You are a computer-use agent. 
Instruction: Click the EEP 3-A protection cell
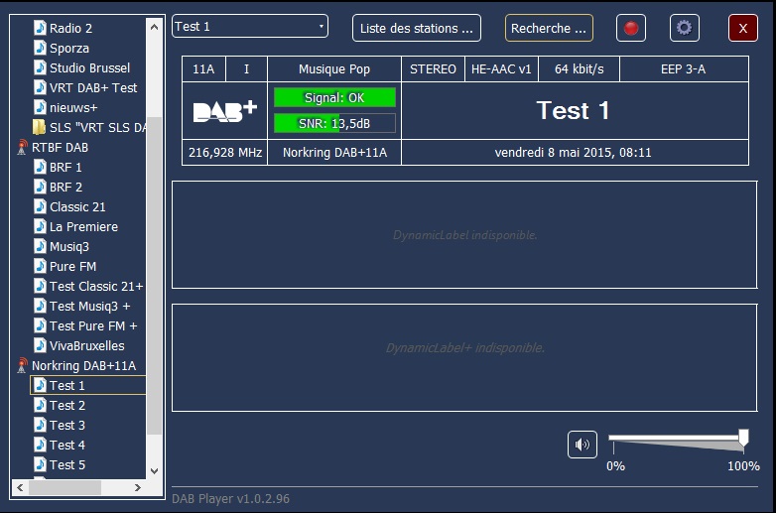684,68
